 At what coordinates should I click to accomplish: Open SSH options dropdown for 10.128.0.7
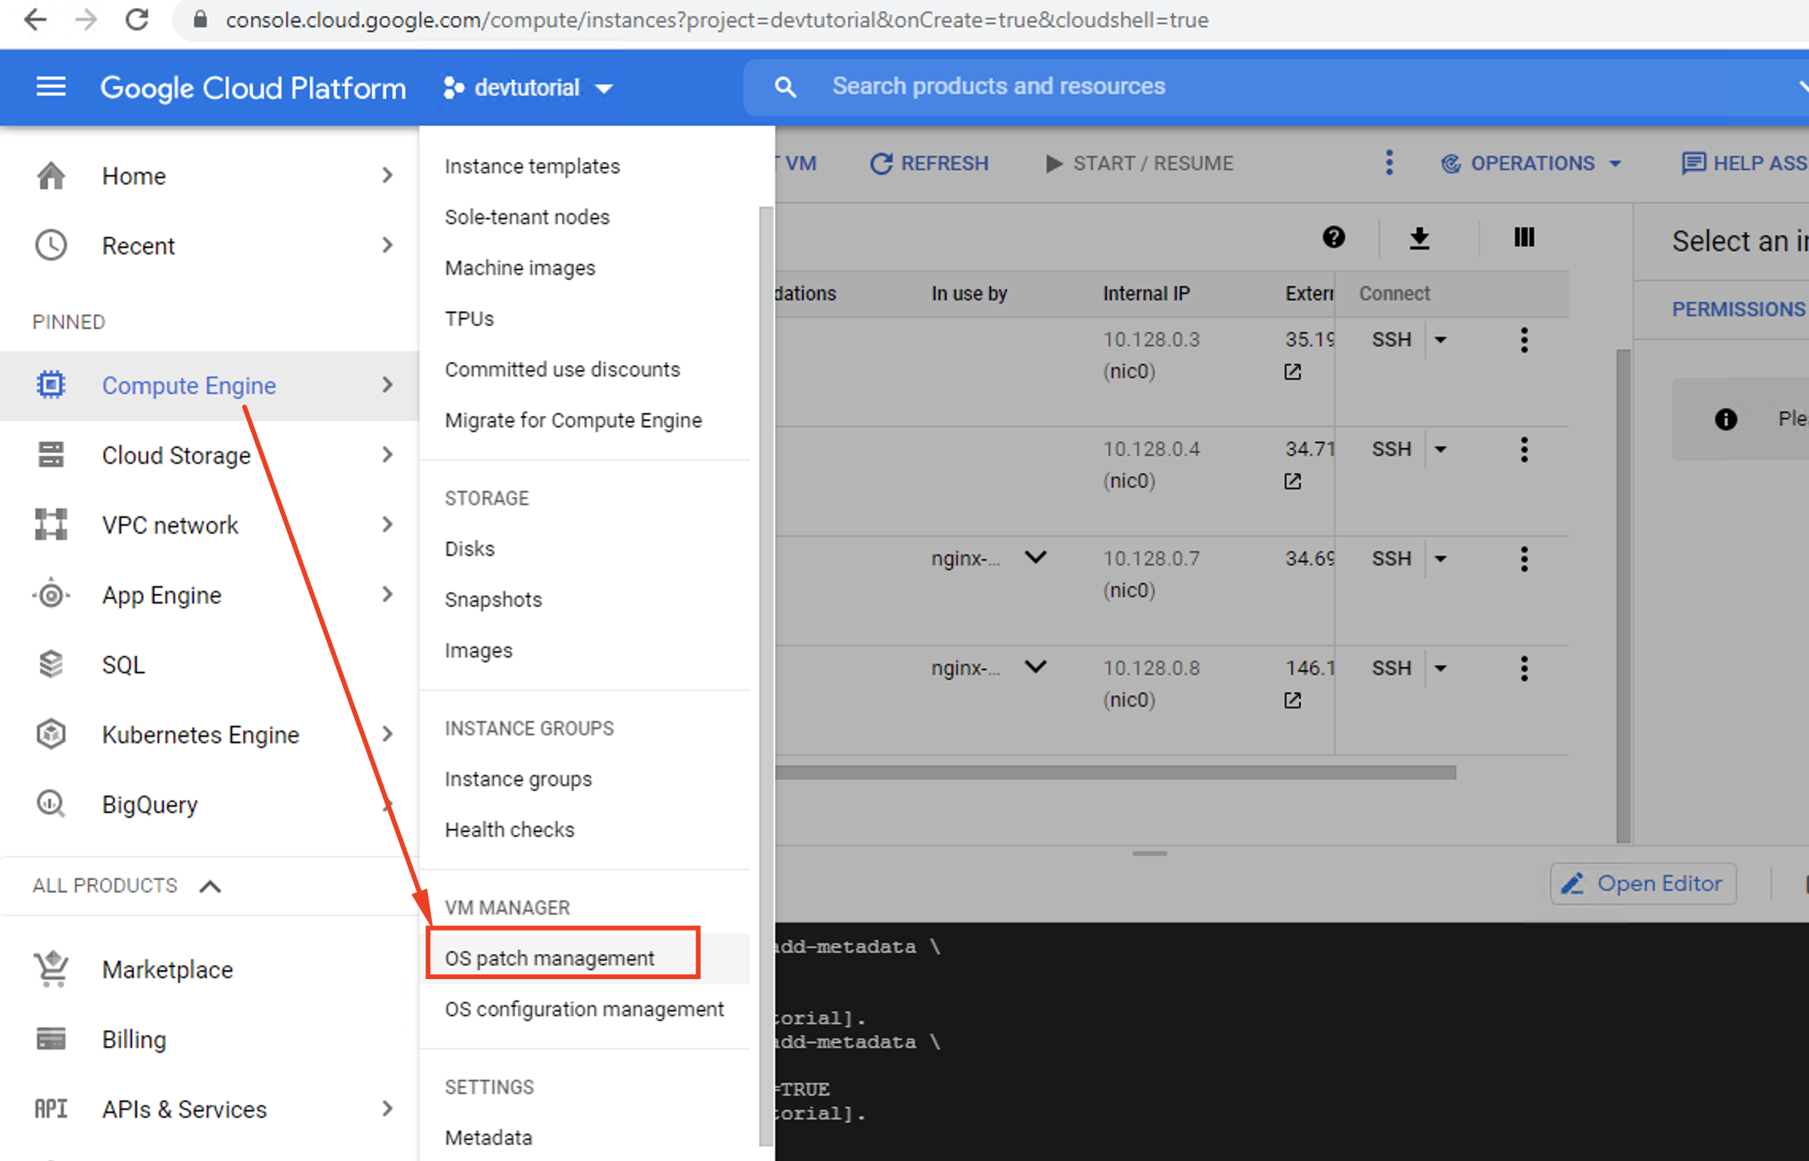point(1441,559)
